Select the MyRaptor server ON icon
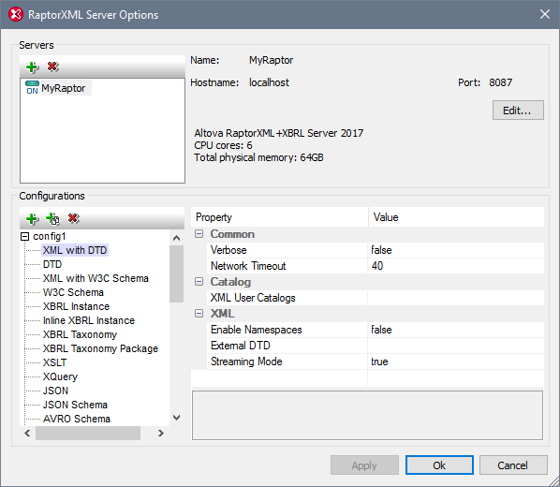560x487 pixels. tap(32, 88)
